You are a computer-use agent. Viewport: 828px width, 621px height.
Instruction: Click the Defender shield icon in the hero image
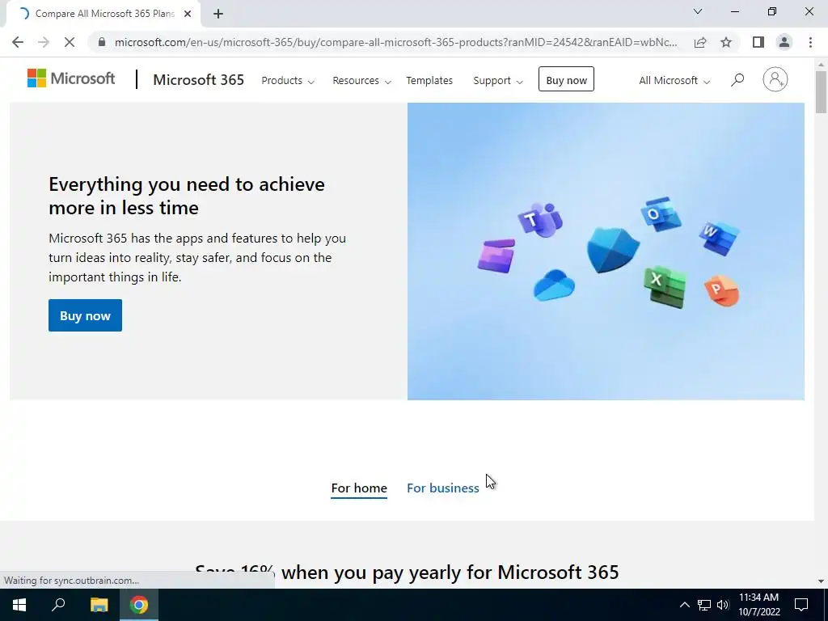point(613,250)
